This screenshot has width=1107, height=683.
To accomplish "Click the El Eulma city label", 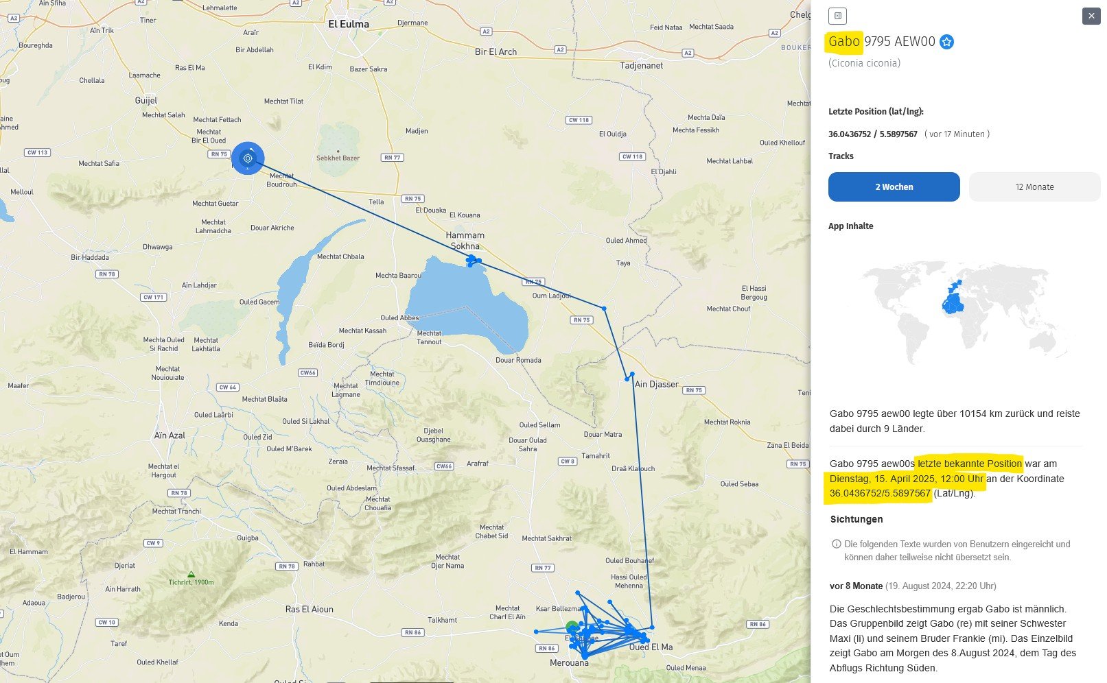I will (x=349, y=24).
